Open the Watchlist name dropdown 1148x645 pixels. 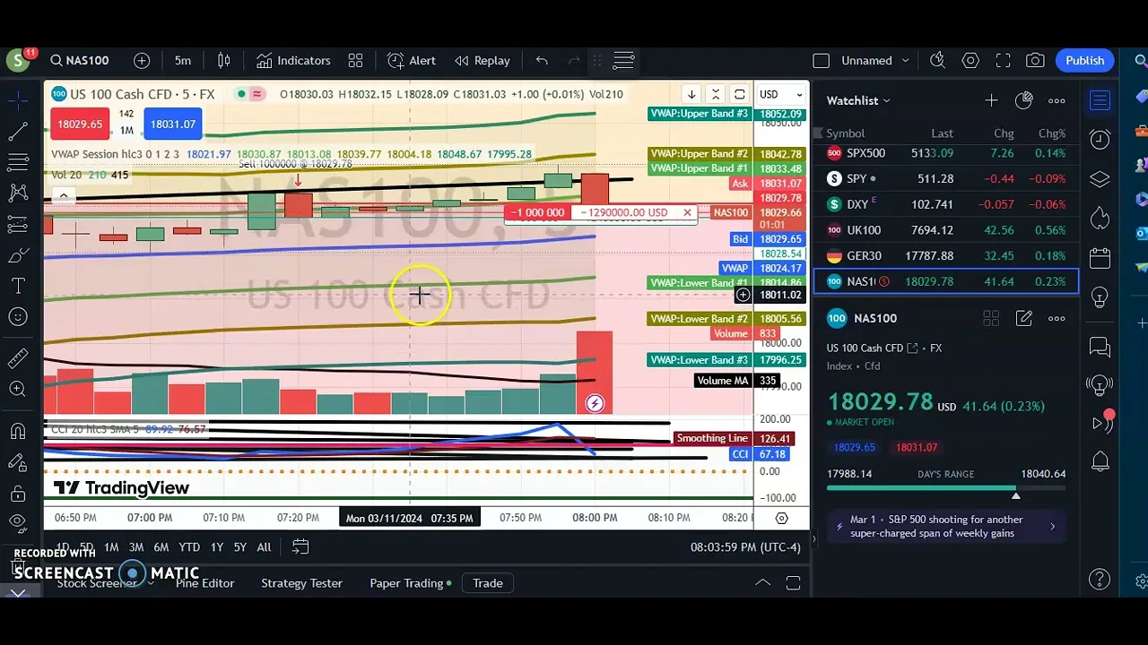858,100
